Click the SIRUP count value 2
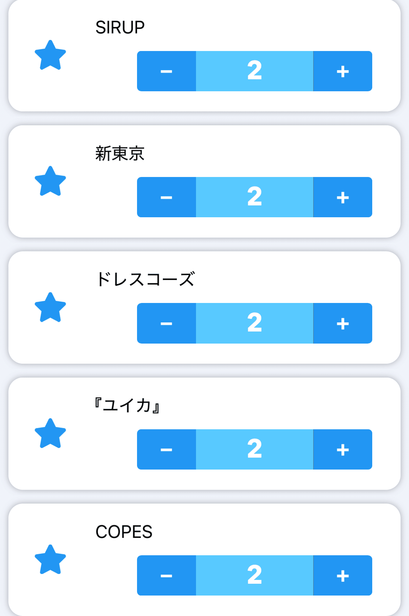 pos(255,71)
